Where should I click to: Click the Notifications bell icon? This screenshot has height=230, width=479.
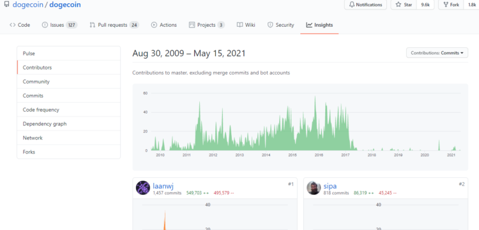352,5
